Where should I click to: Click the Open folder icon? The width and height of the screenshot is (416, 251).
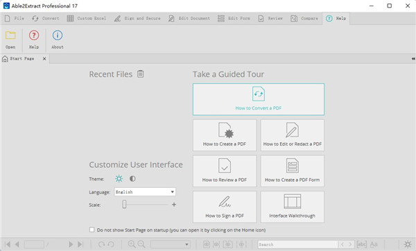[10, 35]
